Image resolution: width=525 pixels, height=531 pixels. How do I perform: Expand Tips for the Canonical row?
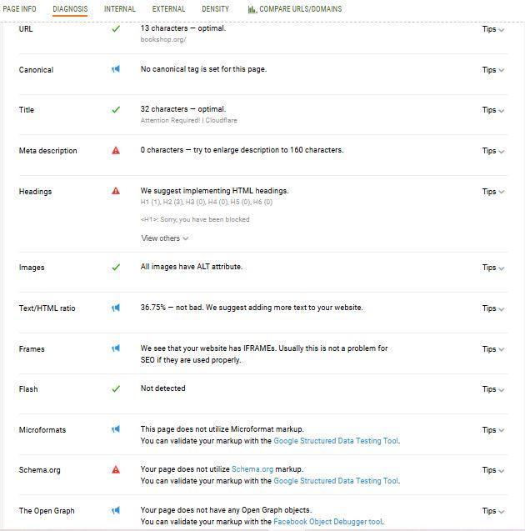(x=493, y=70)
